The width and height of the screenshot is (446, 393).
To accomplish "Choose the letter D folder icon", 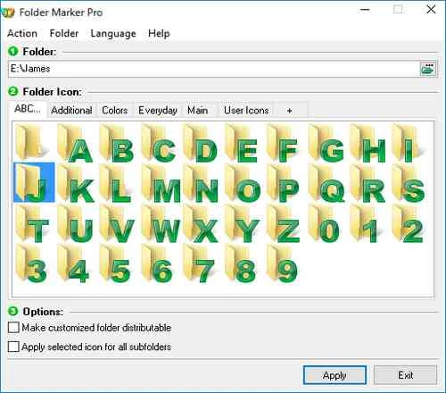I will 201,143.
